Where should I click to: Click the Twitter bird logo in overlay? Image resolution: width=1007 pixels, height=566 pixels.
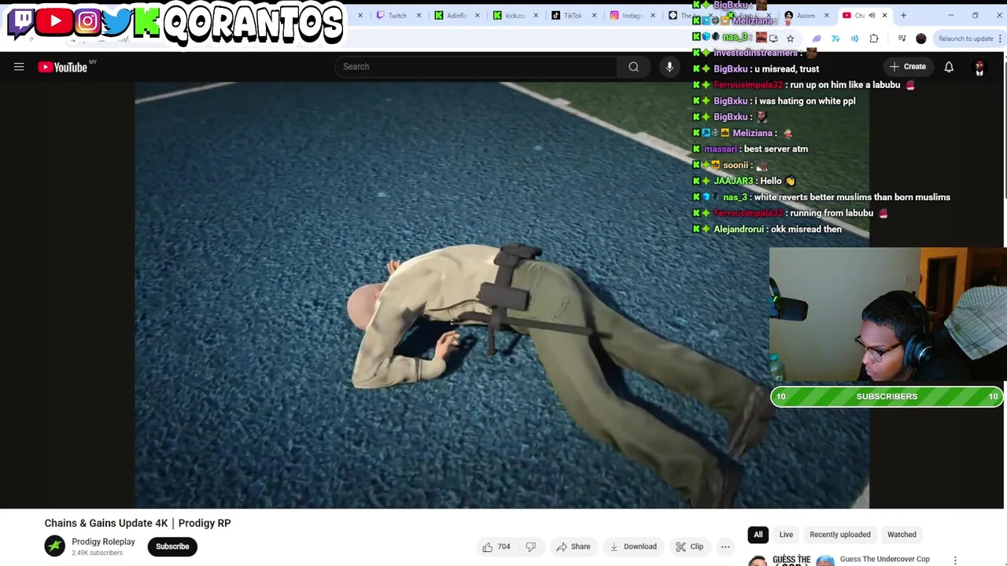tap(116, 21)
